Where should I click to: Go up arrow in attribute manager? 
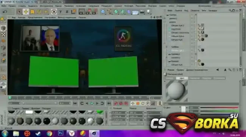point(225,70)
